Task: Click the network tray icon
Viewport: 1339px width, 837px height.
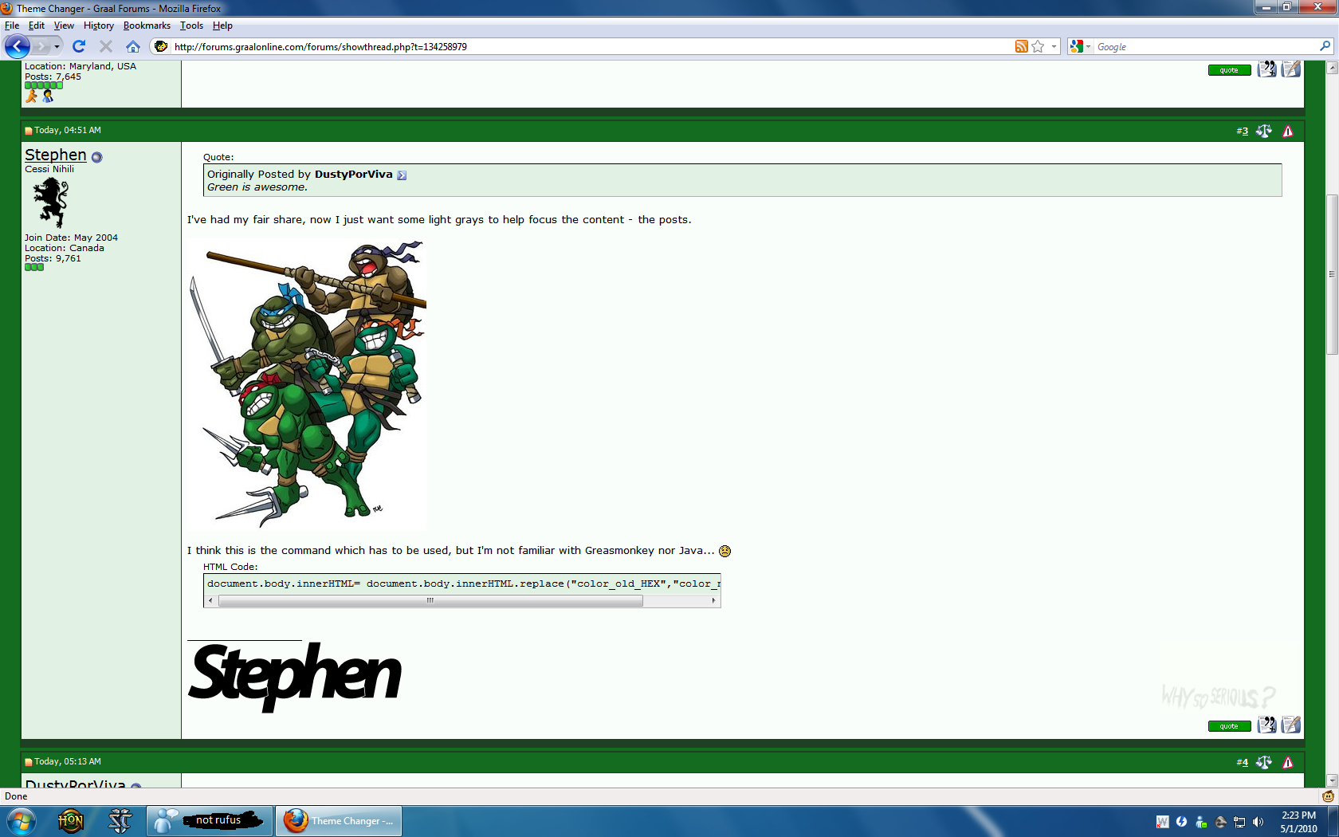Action: click(x=1239, y=822)
